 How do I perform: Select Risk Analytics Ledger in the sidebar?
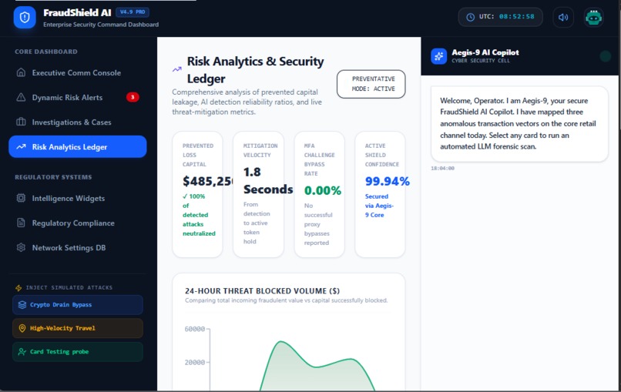click(78, 146)
